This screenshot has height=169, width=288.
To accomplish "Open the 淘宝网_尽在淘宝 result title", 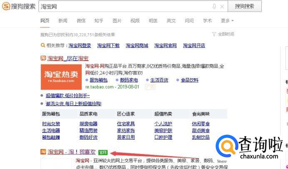I will (x=68, y=58).
